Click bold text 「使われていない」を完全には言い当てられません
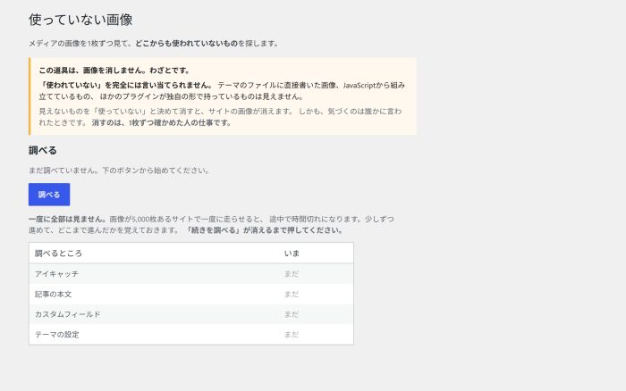Viewport: 626px width, 391px height. [126, 85]
